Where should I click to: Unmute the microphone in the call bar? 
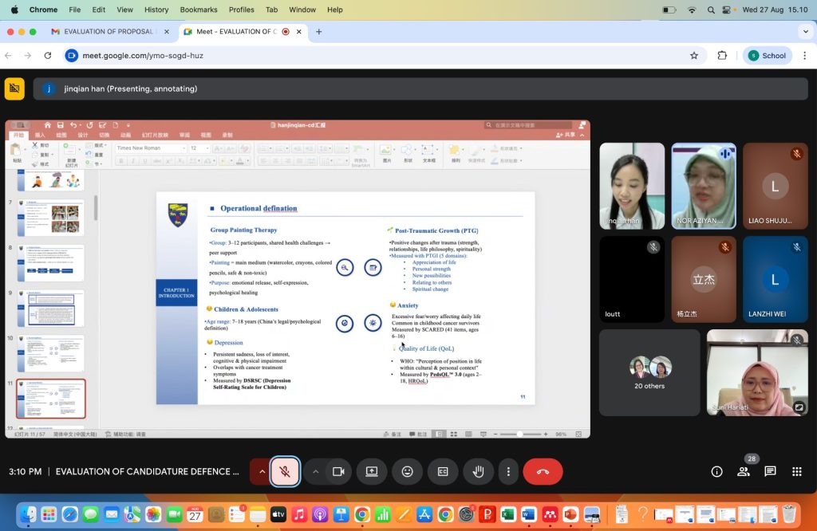285,471
